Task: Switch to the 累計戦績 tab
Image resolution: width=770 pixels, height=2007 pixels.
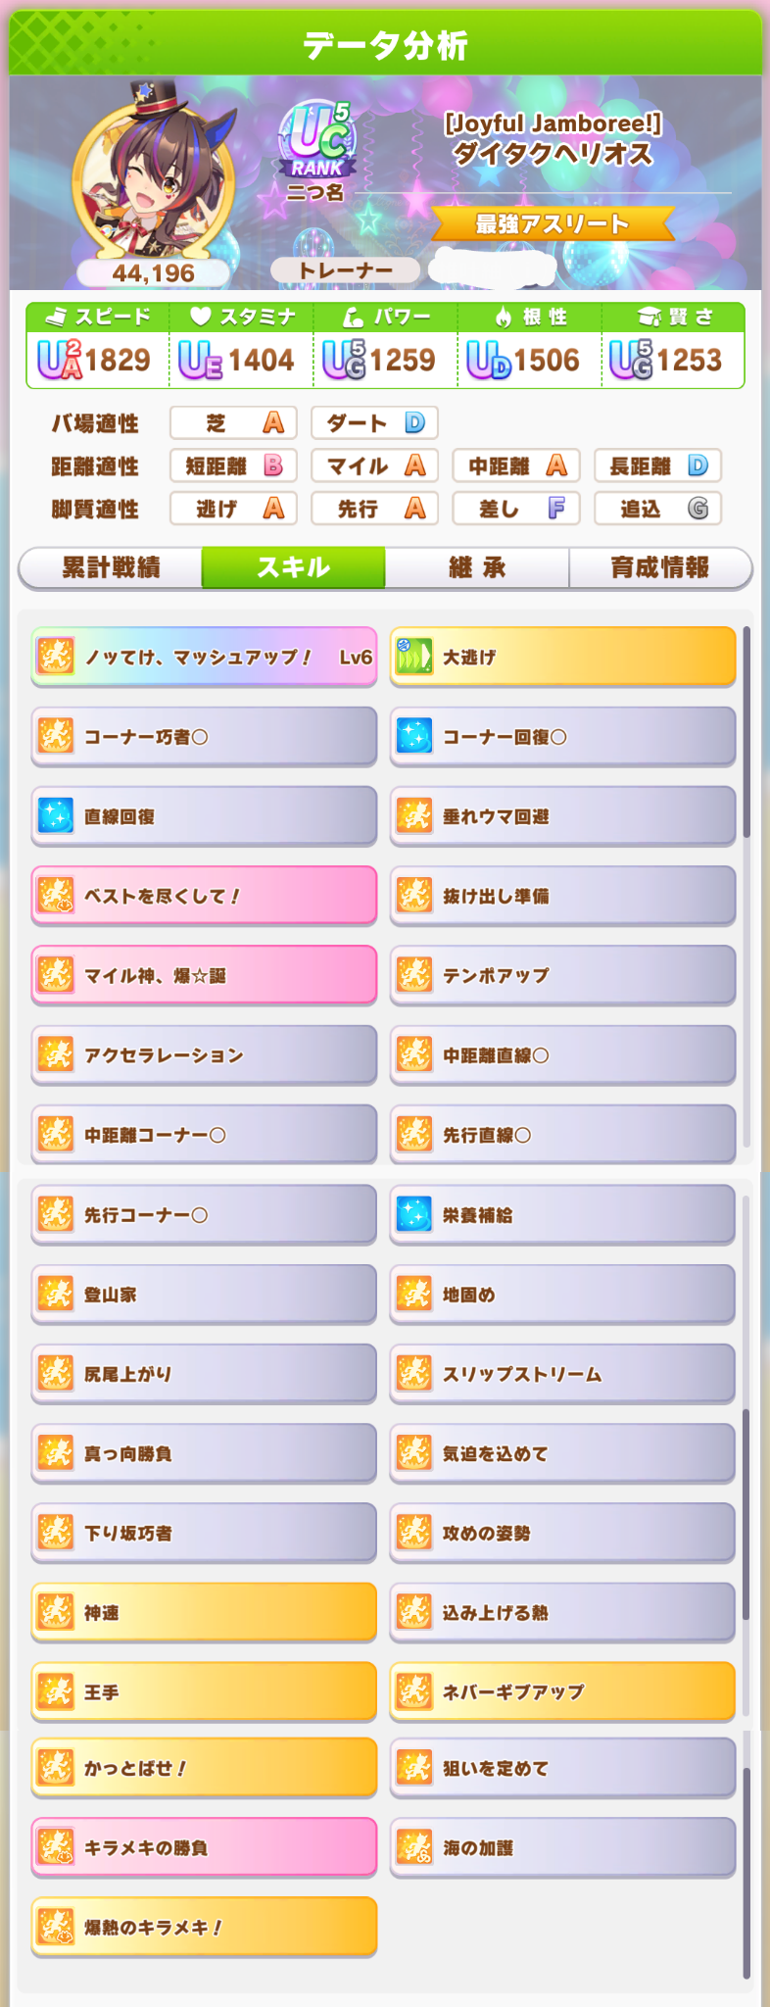Action: click(x=111, y=567)
